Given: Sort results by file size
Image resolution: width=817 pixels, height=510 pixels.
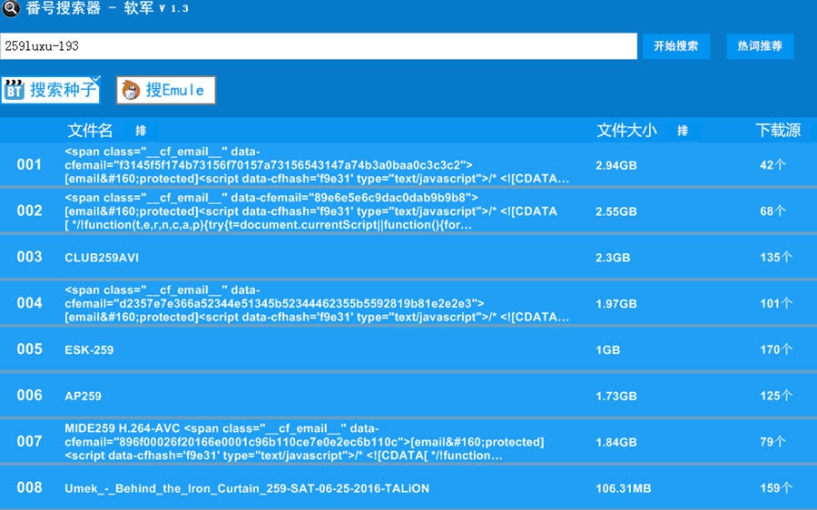Looking at the screenshot, I should pyautogui.click(x=682, y=131).
